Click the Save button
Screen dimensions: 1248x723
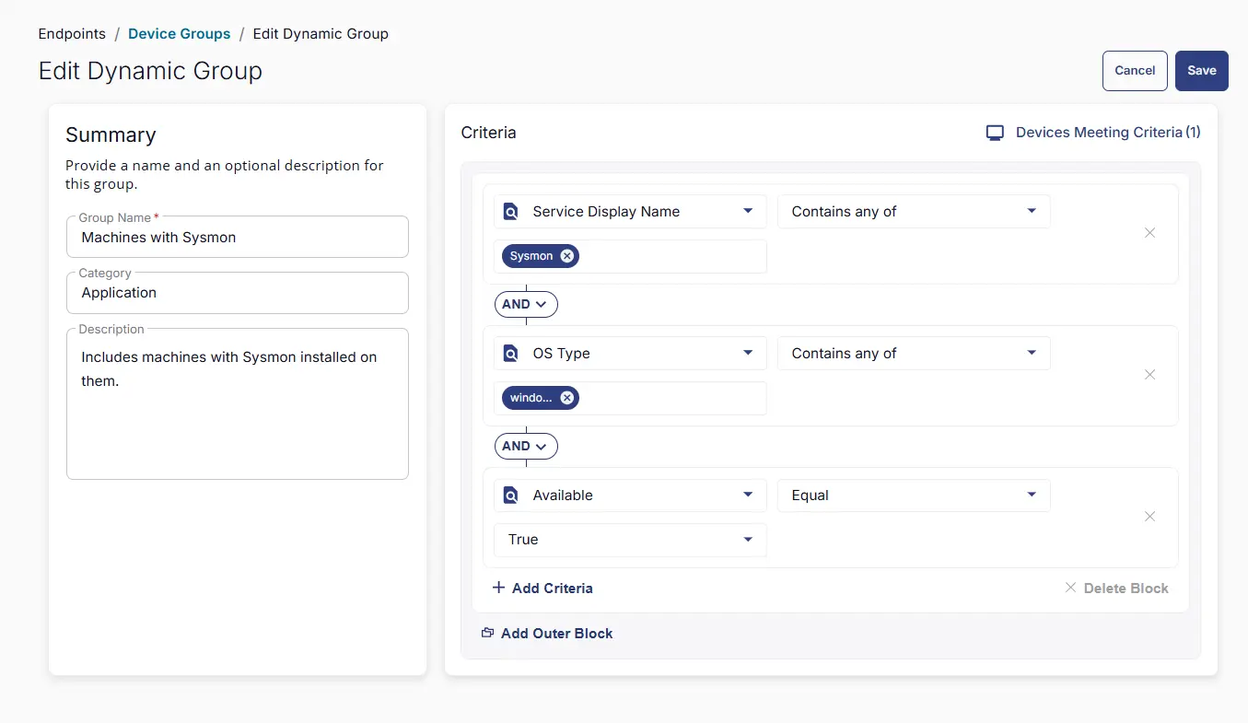tap(1201, 71)
